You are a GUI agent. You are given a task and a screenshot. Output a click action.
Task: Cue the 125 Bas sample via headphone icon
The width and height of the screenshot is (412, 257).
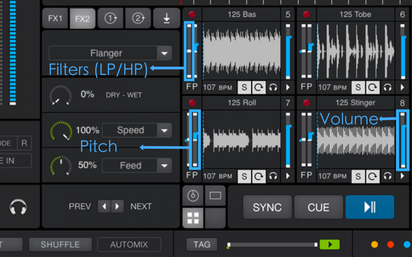[x=273, y=87]
